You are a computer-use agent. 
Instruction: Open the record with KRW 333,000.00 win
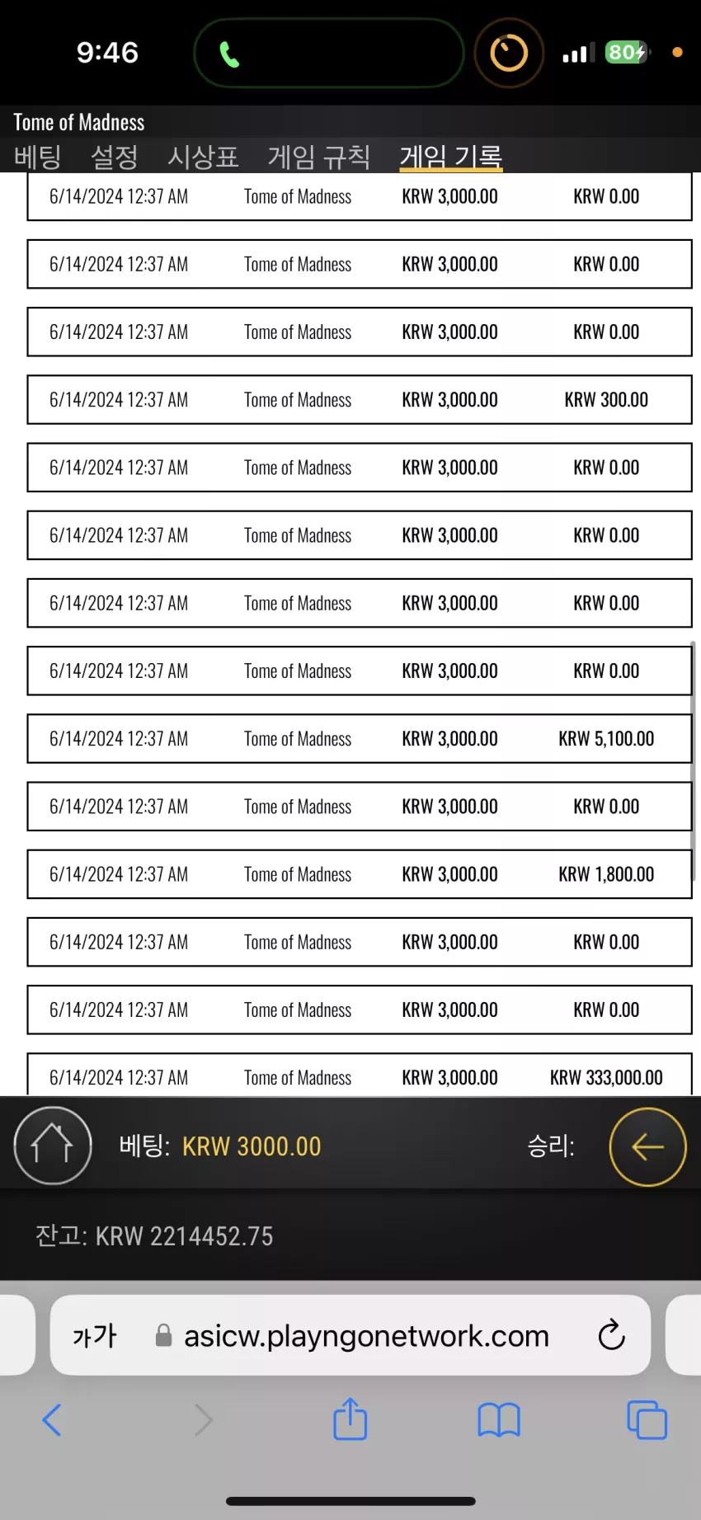[x=360, y=1075]
